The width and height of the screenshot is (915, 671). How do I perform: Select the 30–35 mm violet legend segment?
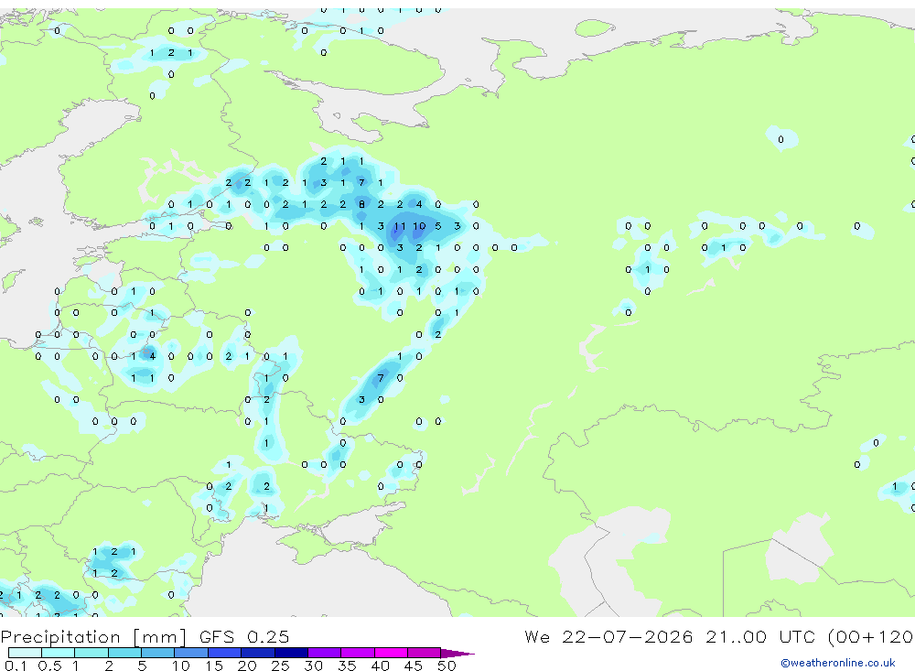tap(324, 653)
